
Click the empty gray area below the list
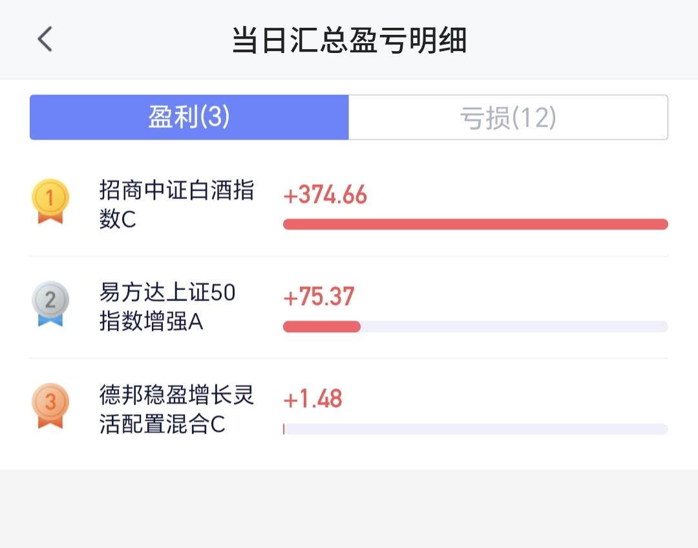pyautogui.click(x=349, y=509)
